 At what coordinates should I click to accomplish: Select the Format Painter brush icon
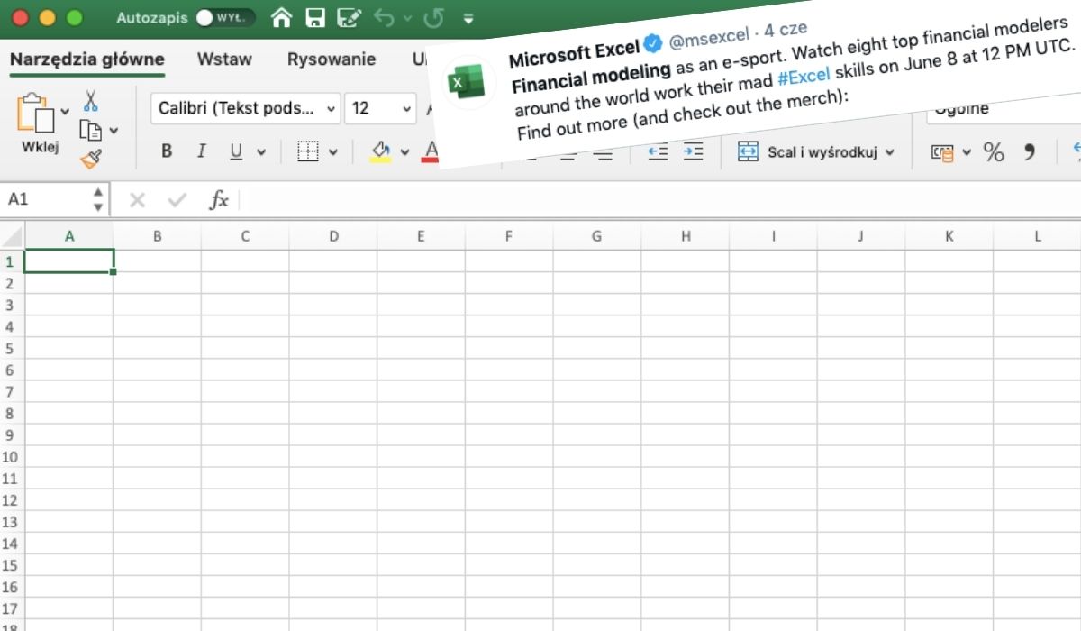(x=91, y=160)
